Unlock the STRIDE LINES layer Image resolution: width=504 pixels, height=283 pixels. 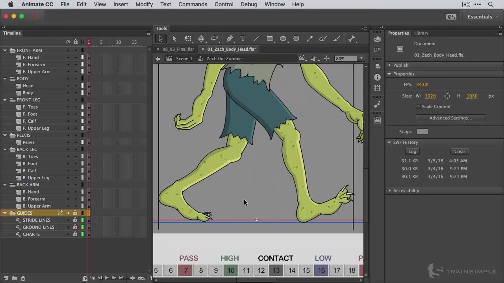(x=75, y=220)
